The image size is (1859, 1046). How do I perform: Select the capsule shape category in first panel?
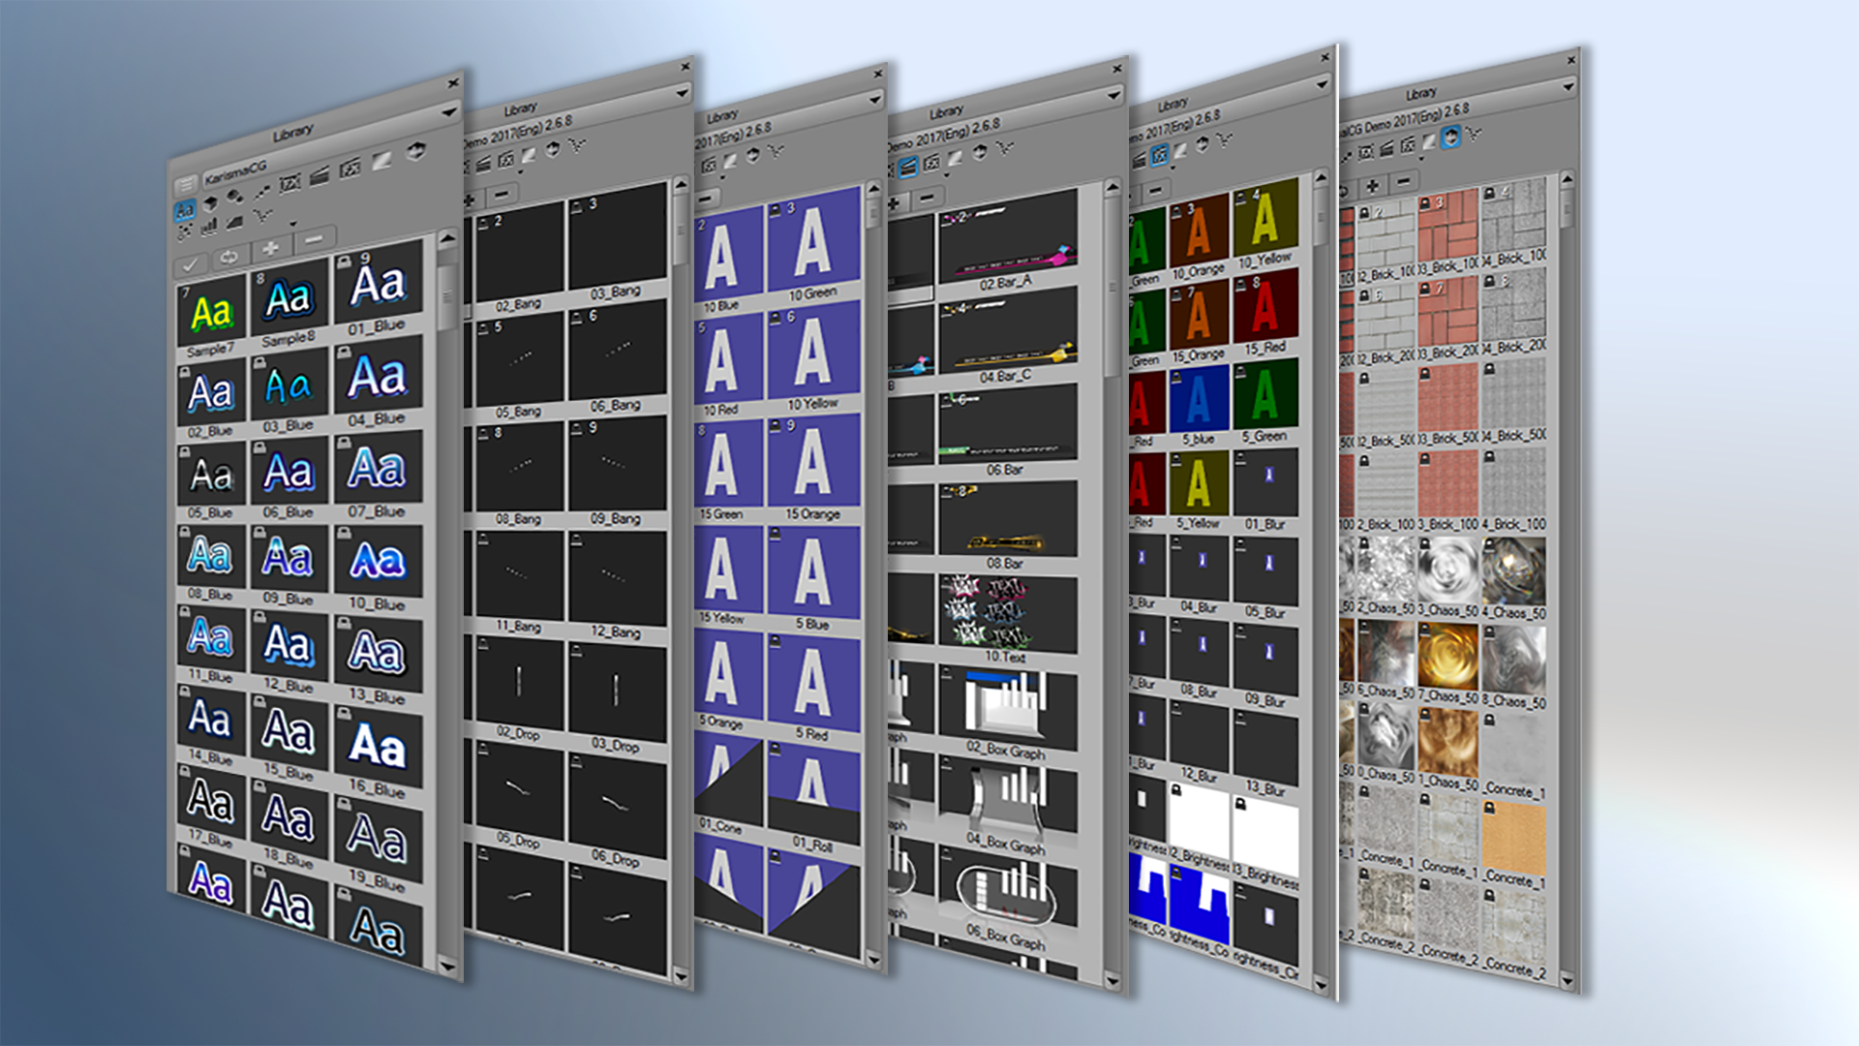[234, 197]
